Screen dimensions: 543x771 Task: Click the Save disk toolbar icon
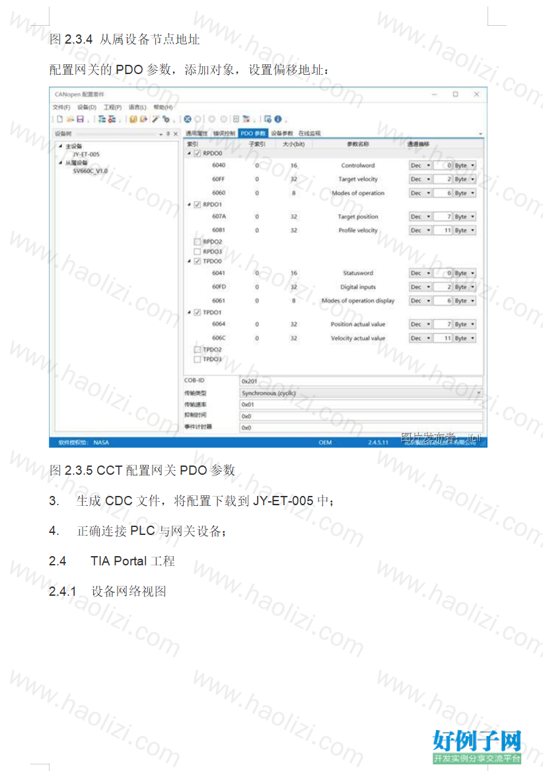coord(80,119)
